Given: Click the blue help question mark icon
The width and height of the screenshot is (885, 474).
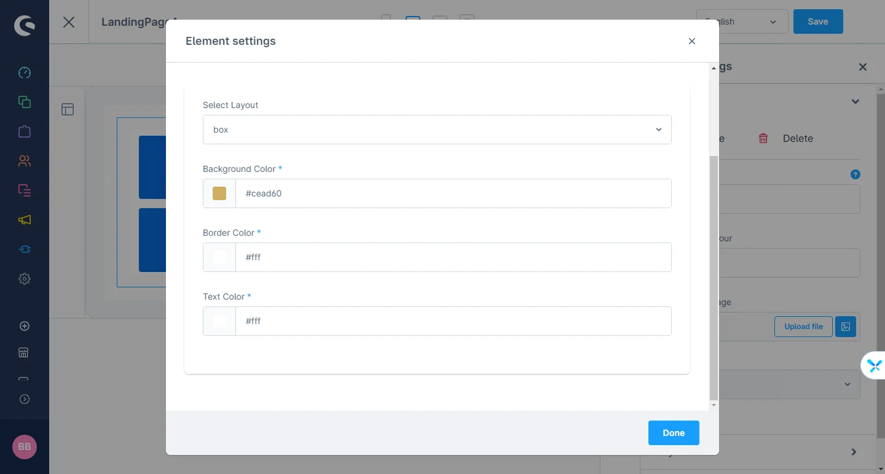Looking at the screenshot, I should coord(855,174).
